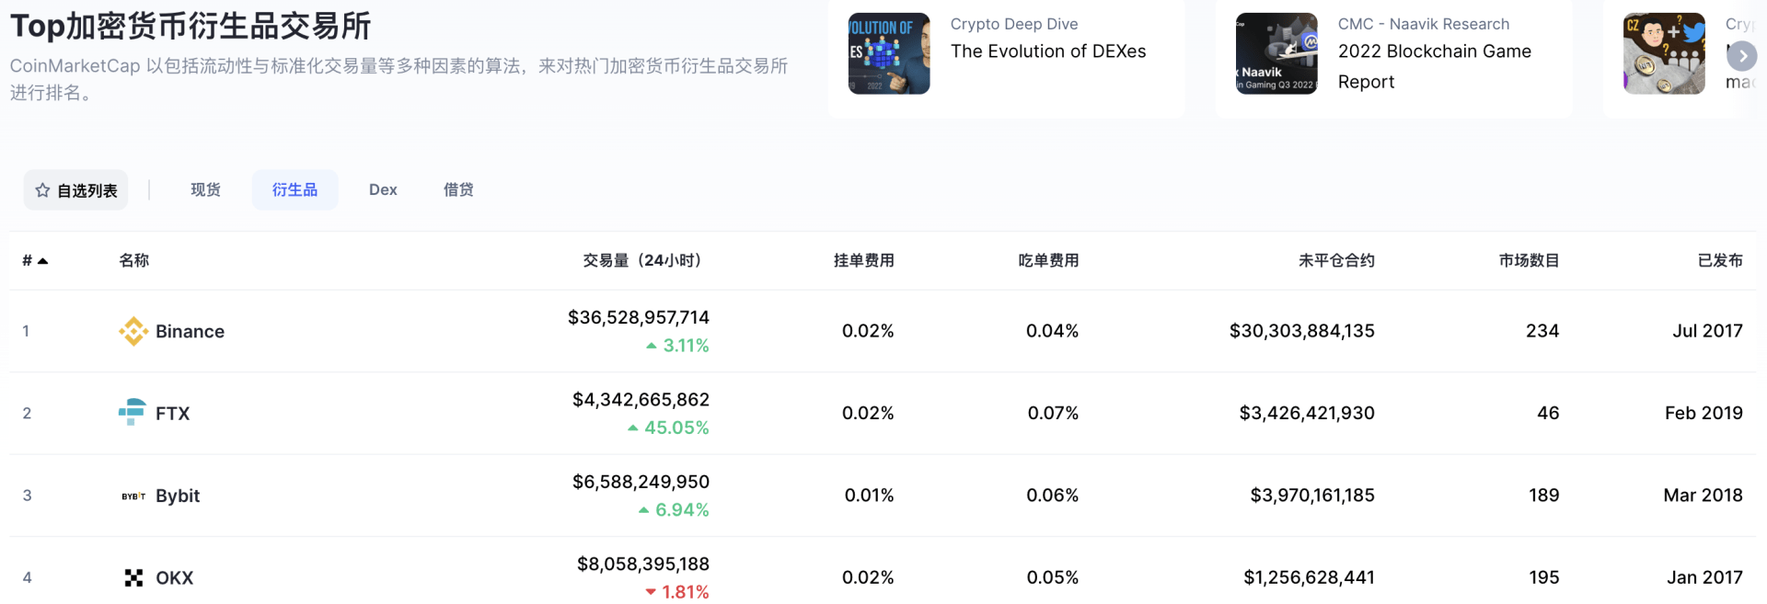Click the FTX exchange logo icon
The width and height of the screenshot is (1767, 604).
(133, 412)
